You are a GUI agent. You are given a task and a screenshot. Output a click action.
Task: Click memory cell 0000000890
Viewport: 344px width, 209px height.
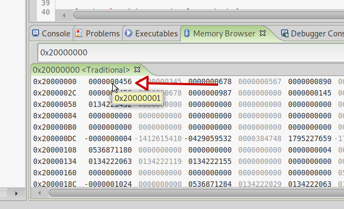(310, 81)
